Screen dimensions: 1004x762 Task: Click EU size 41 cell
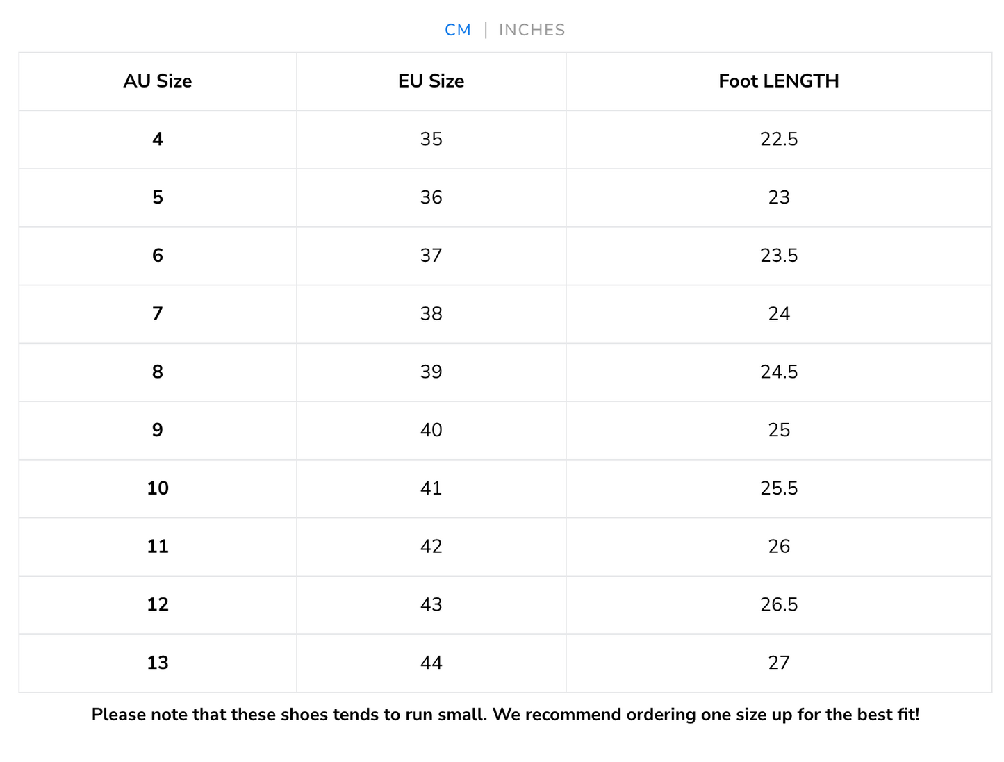click(431, 488)
